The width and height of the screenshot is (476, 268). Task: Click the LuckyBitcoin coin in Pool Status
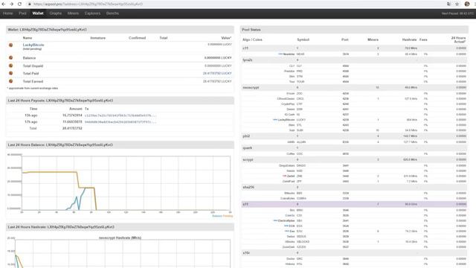286,120
